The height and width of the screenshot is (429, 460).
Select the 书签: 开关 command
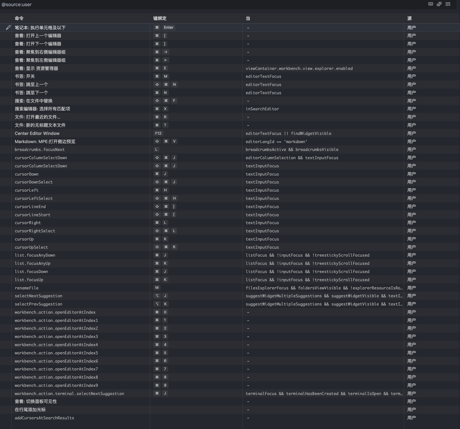[25, 76]
